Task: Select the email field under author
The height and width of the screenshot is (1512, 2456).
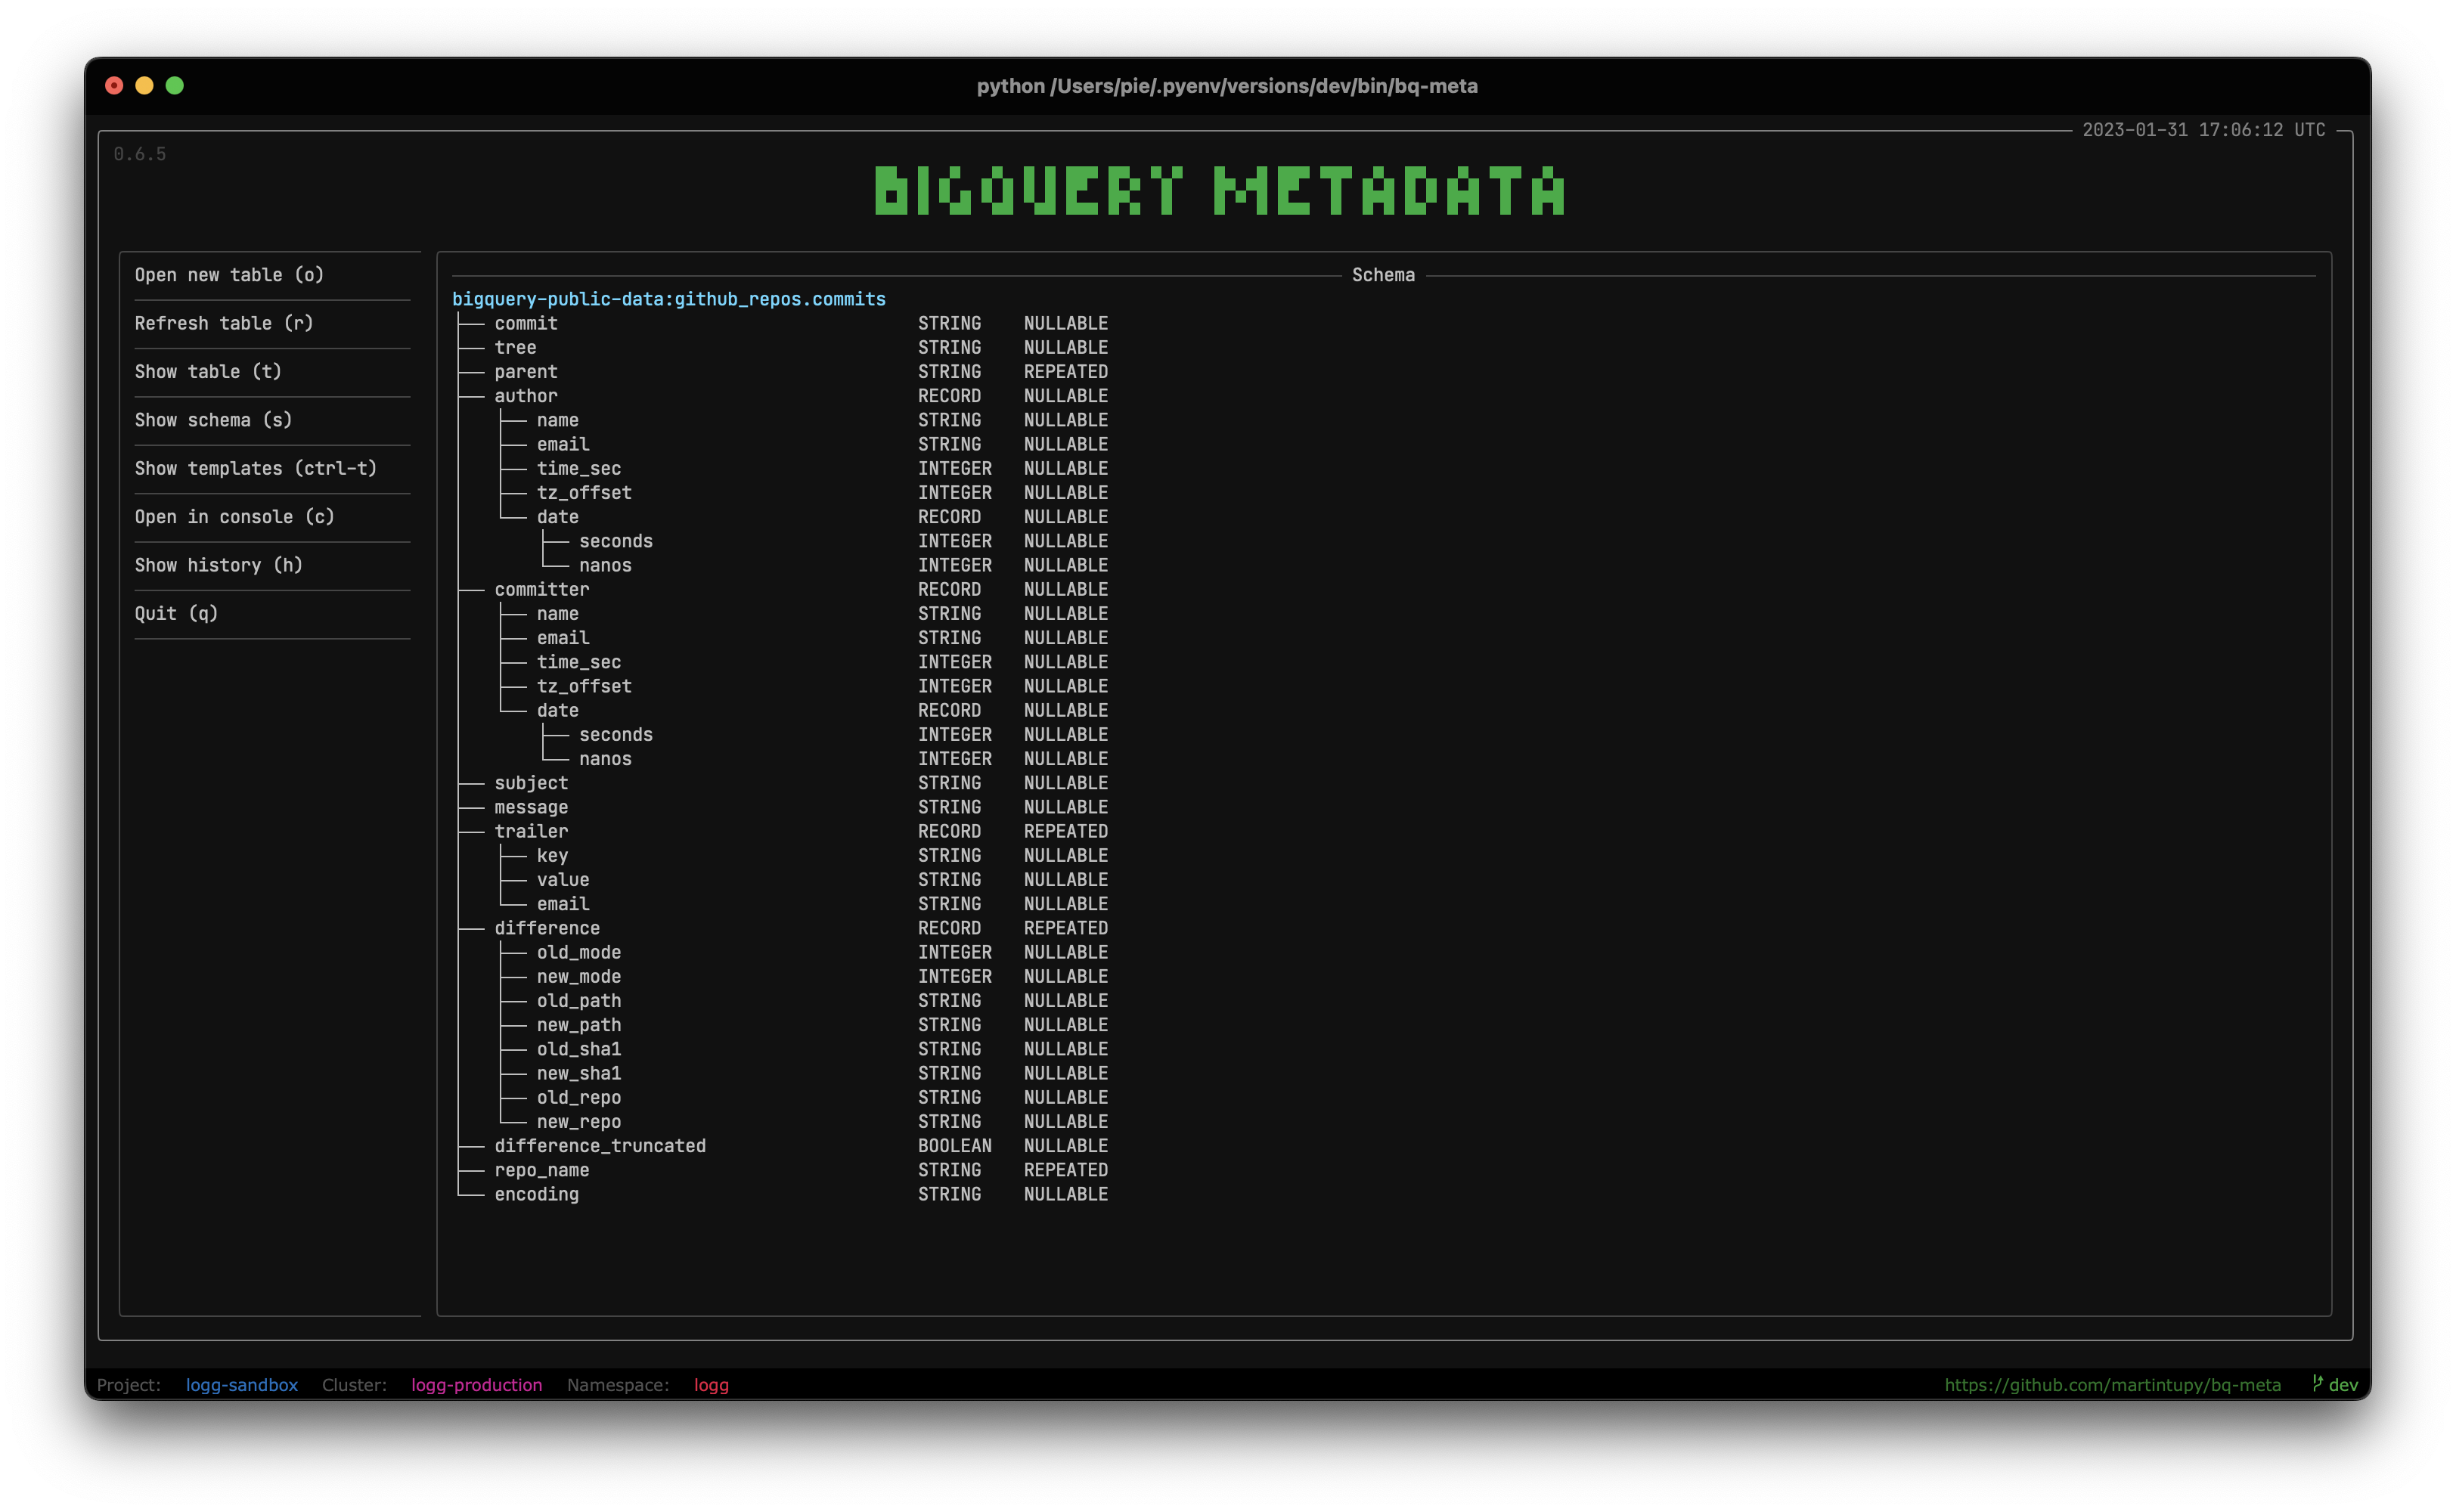Action: click(x=804, y=444)
